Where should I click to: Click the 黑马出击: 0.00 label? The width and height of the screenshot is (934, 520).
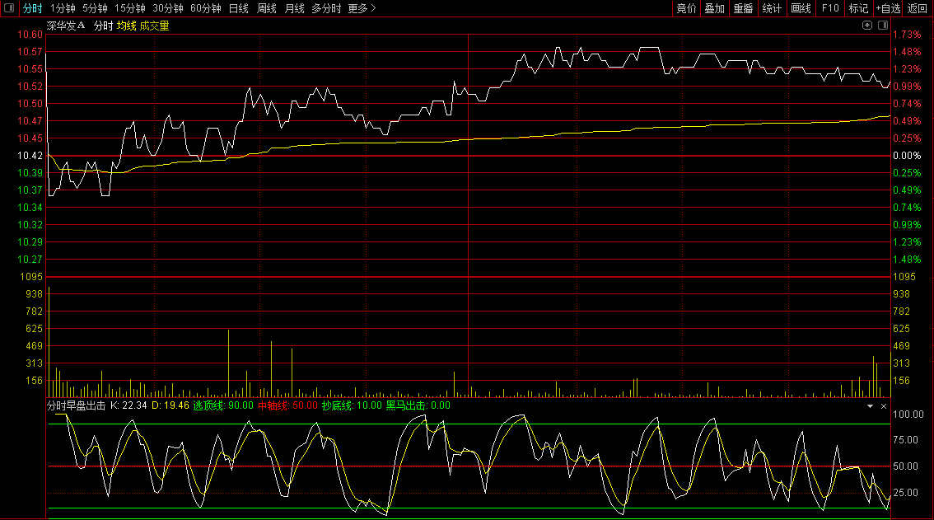tap(418, 405)
